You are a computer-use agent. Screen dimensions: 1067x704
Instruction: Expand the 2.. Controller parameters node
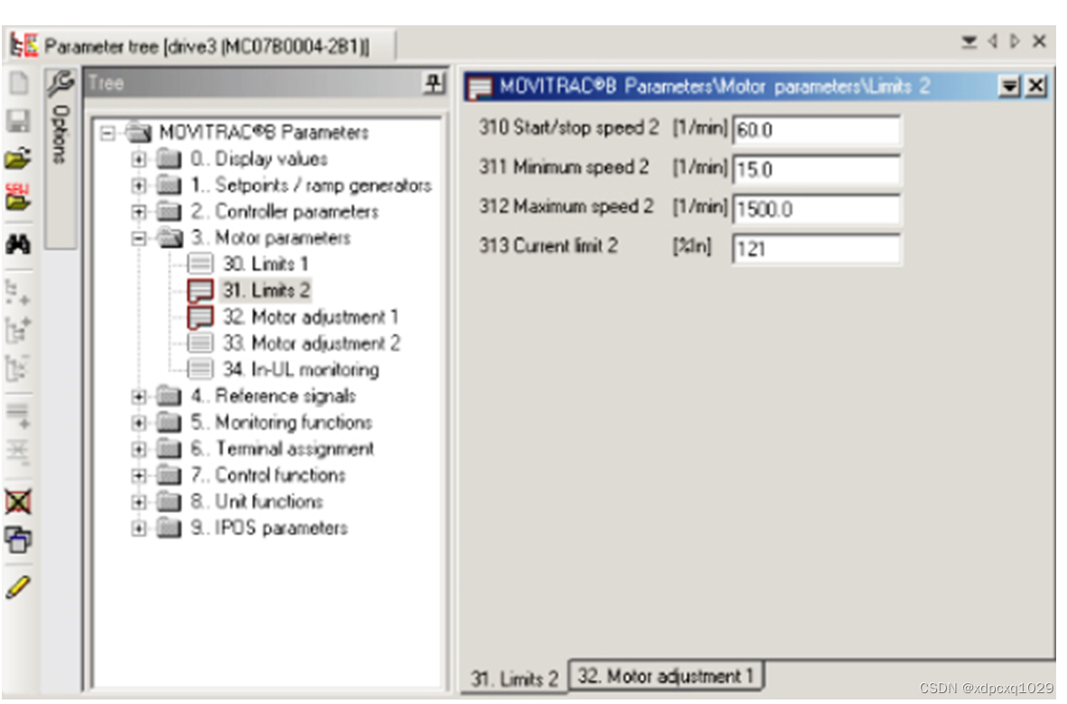click(139, 211)
